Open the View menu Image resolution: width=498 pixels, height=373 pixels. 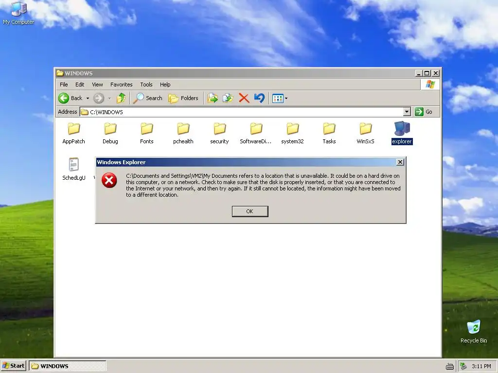[97, 85]
